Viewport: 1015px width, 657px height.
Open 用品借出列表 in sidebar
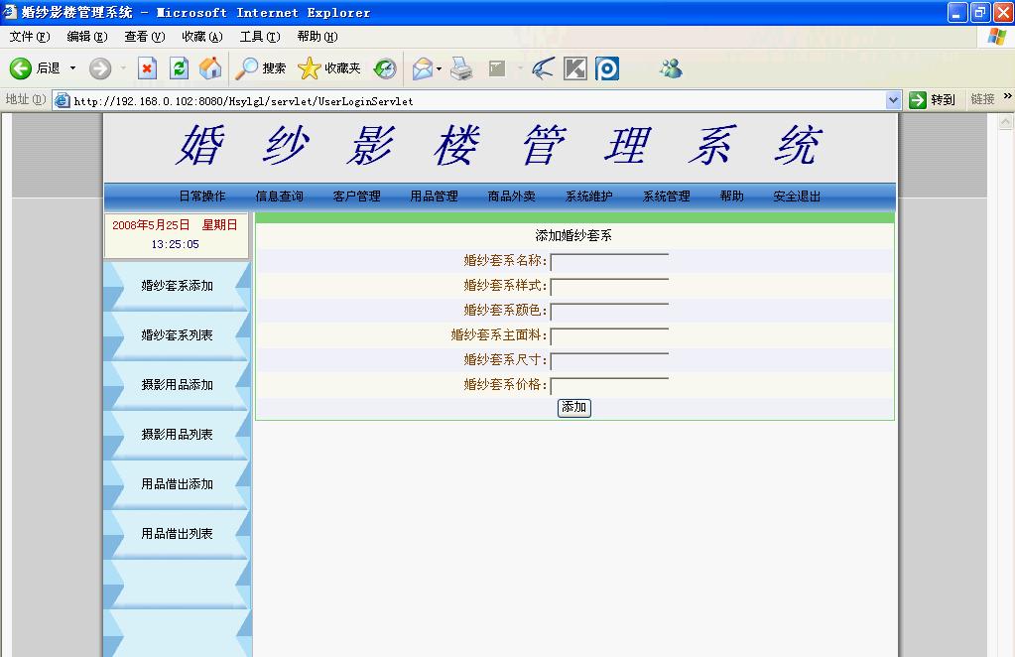click(177, 533)
